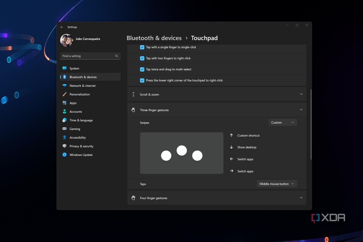363x242 pixels.
Task: Click the Privacy & security shield icon
Action: (x=65, y=146)
